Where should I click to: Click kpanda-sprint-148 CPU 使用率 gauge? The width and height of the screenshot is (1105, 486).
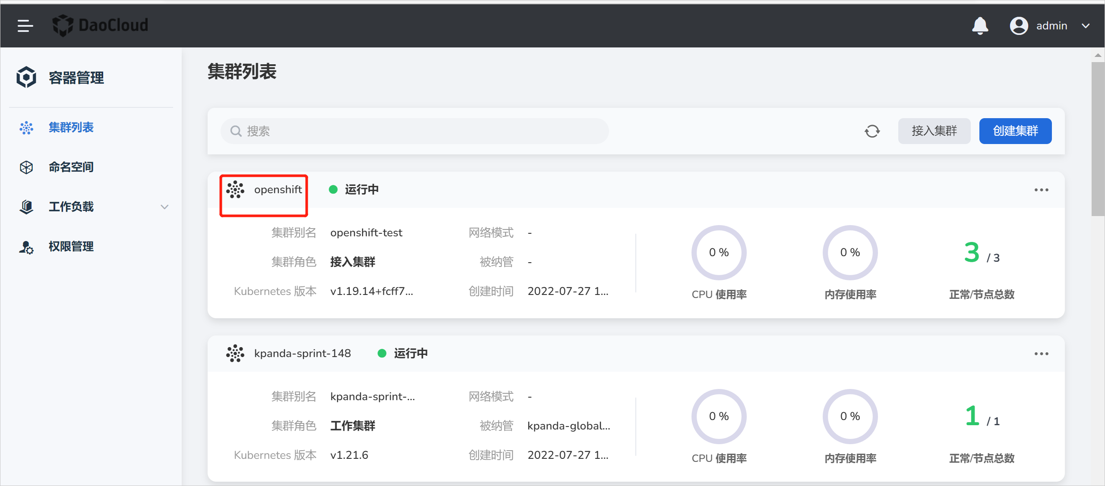[x=719, y=417]
